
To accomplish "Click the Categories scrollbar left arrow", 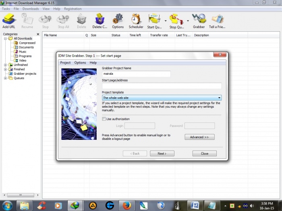I will (x=4, y=195).
